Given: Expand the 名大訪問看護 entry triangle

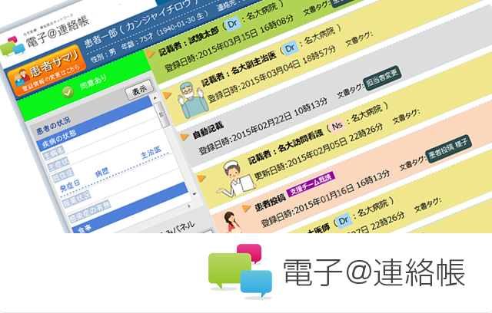Looking at the screenshot, I should [201, 179].
